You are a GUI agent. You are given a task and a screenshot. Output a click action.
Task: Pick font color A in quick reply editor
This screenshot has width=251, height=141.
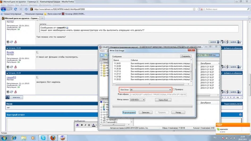(x=94, y=125)
